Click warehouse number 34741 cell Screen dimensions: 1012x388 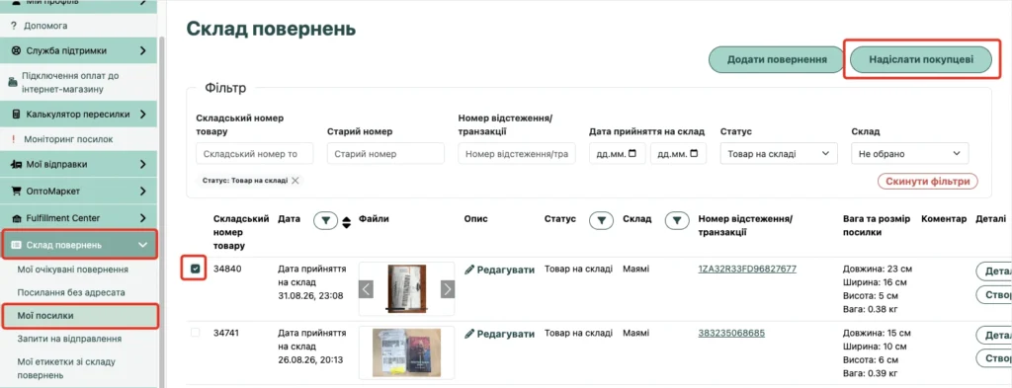click(x=227, y=334)
